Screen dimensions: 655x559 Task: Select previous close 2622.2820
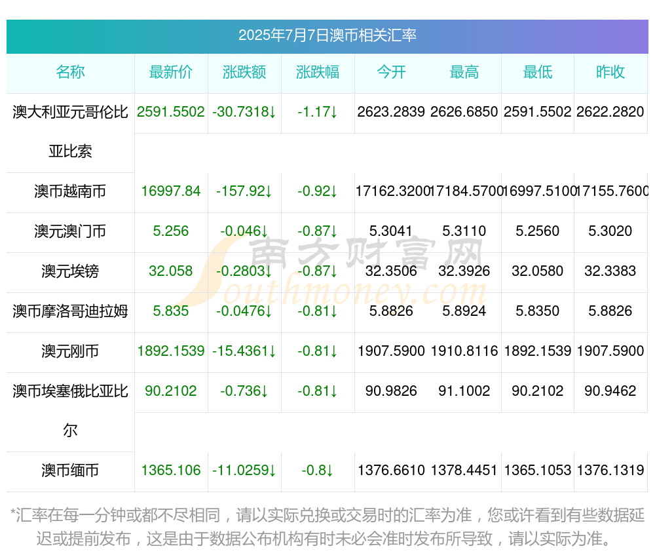pos(610,111)
